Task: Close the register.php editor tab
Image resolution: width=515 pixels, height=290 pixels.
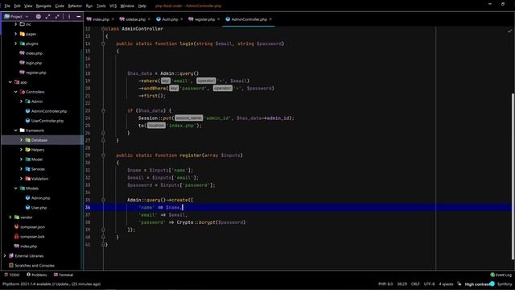Action: pyautogui.click(x=218, y=19)
